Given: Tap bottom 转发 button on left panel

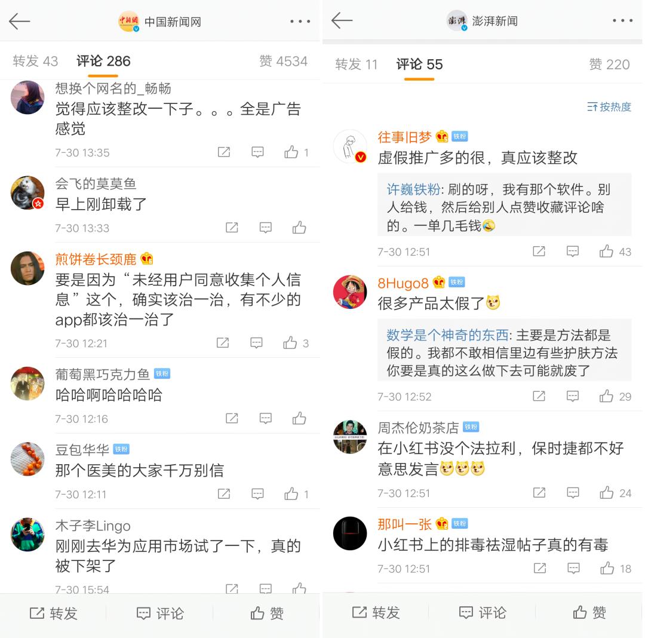Looking at the screenshot, I should click(54, 614).
